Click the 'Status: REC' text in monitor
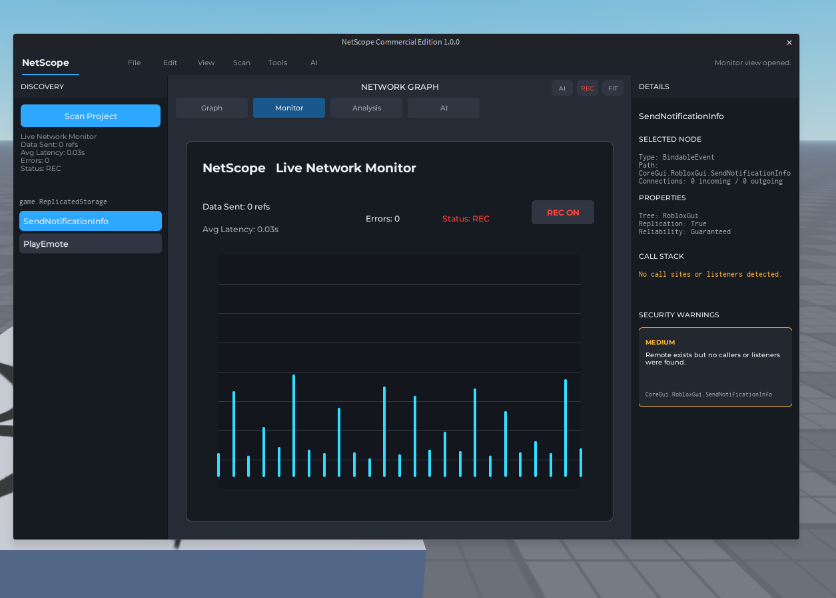 466,218
